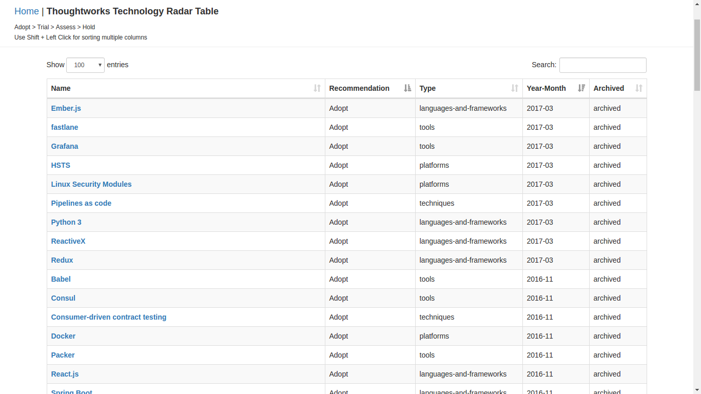Click the Year-Month header label
The image size is (701, 394).
546,88
